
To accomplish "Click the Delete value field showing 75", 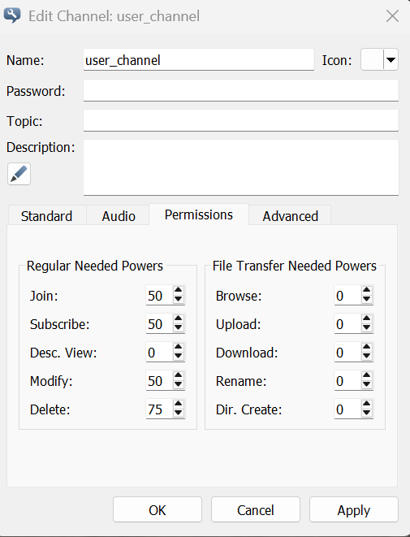I will (159, 409).
